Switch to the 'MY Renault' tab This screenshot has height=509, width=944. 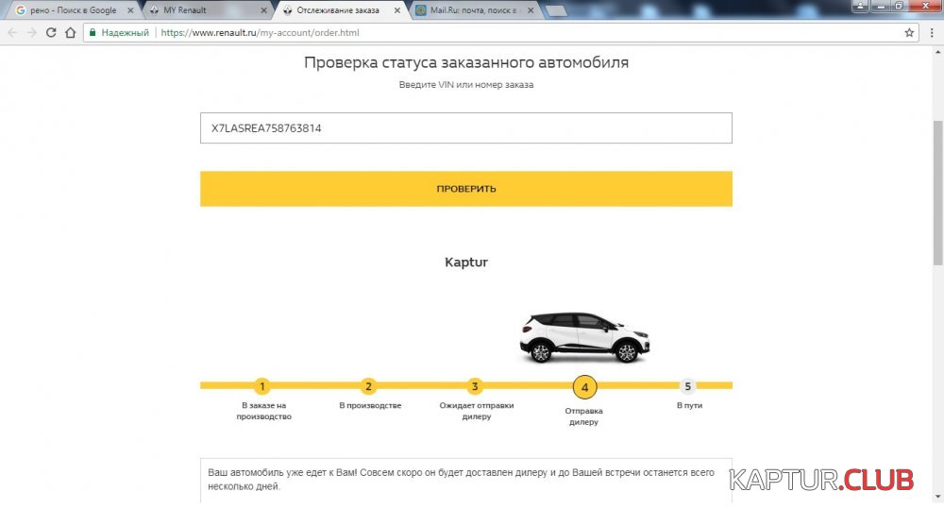click(x=198, y=10)
